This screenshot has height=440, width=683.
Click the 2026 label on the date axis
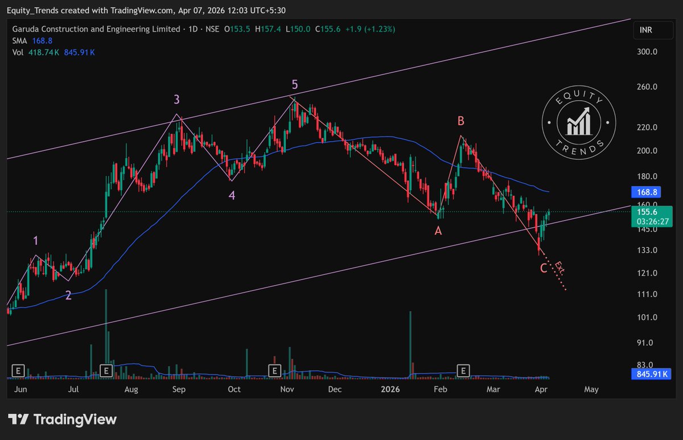tap(390, 389)
